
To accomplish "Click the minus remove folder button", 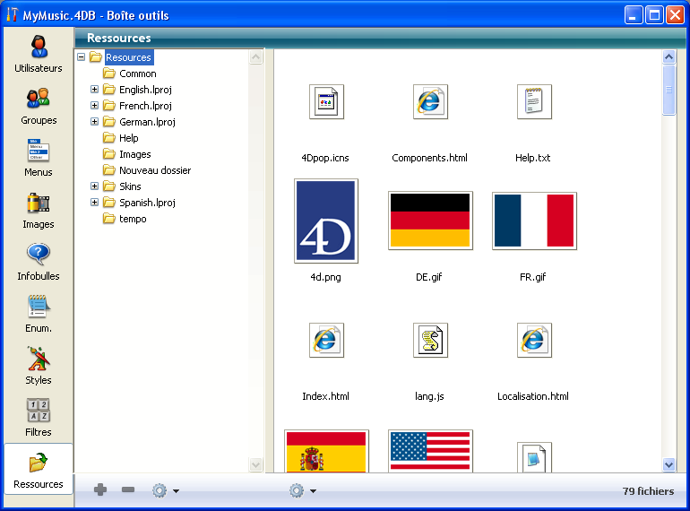I will 128,490.
